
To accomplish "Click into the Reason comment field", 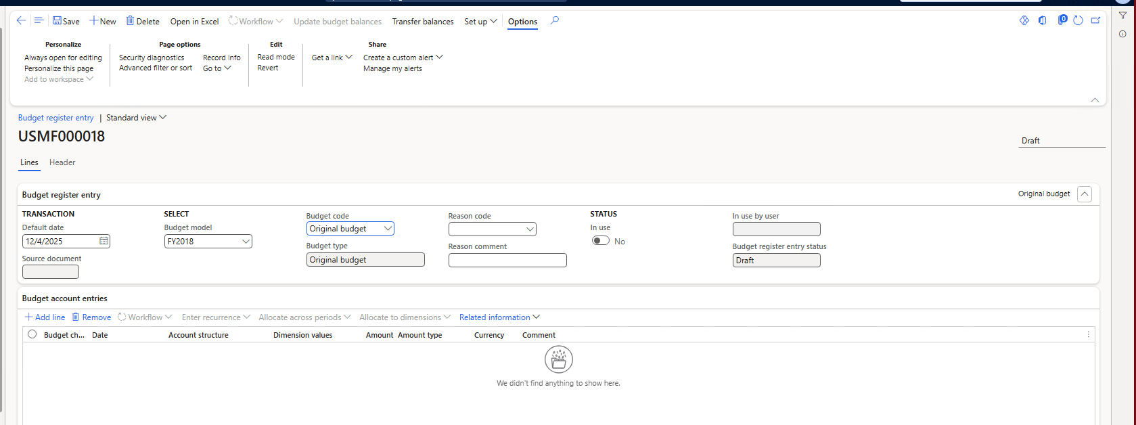I will tap(507, 261).
